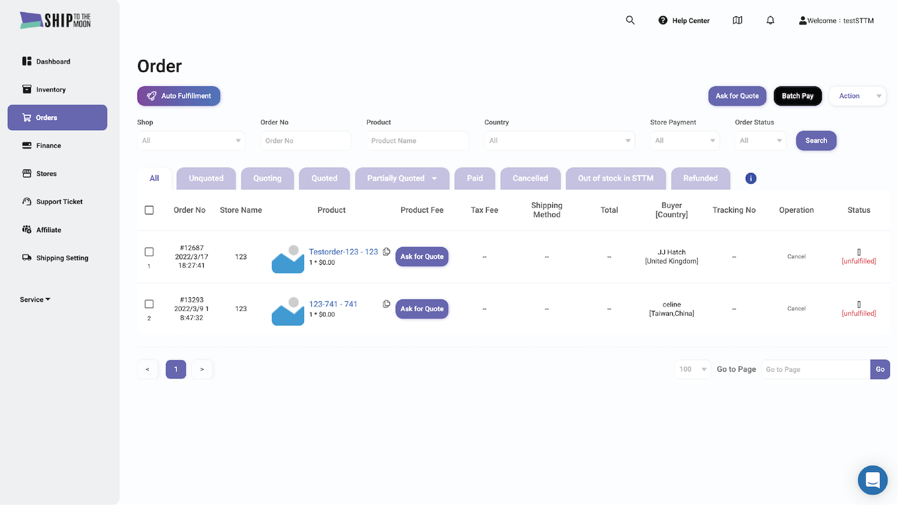The width and height of the screenshot is (898, 505).
Task: Check the box for order #12687
Action: coord(149,252)
